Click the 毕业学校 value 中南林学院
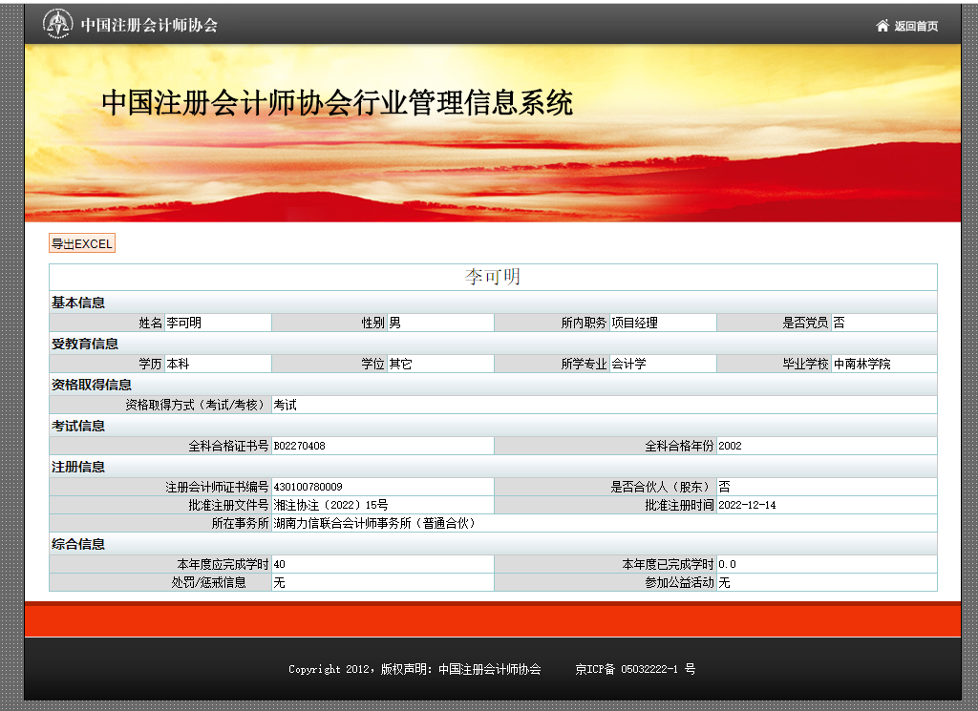 tap(862, 364)
